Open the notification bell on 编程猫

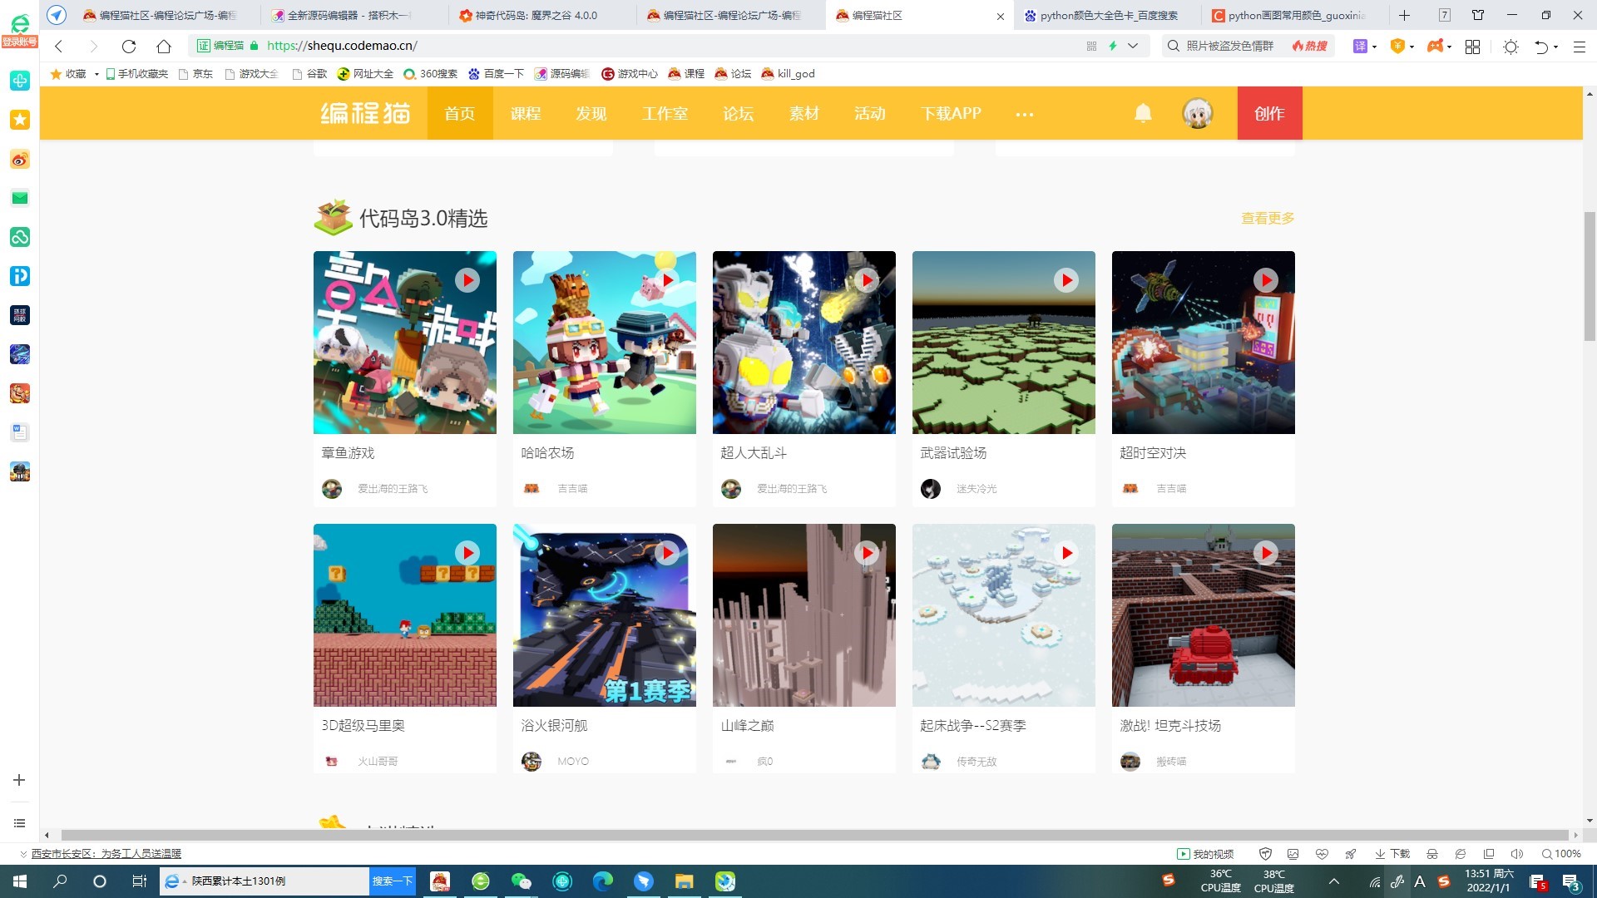click(1144, 113)
